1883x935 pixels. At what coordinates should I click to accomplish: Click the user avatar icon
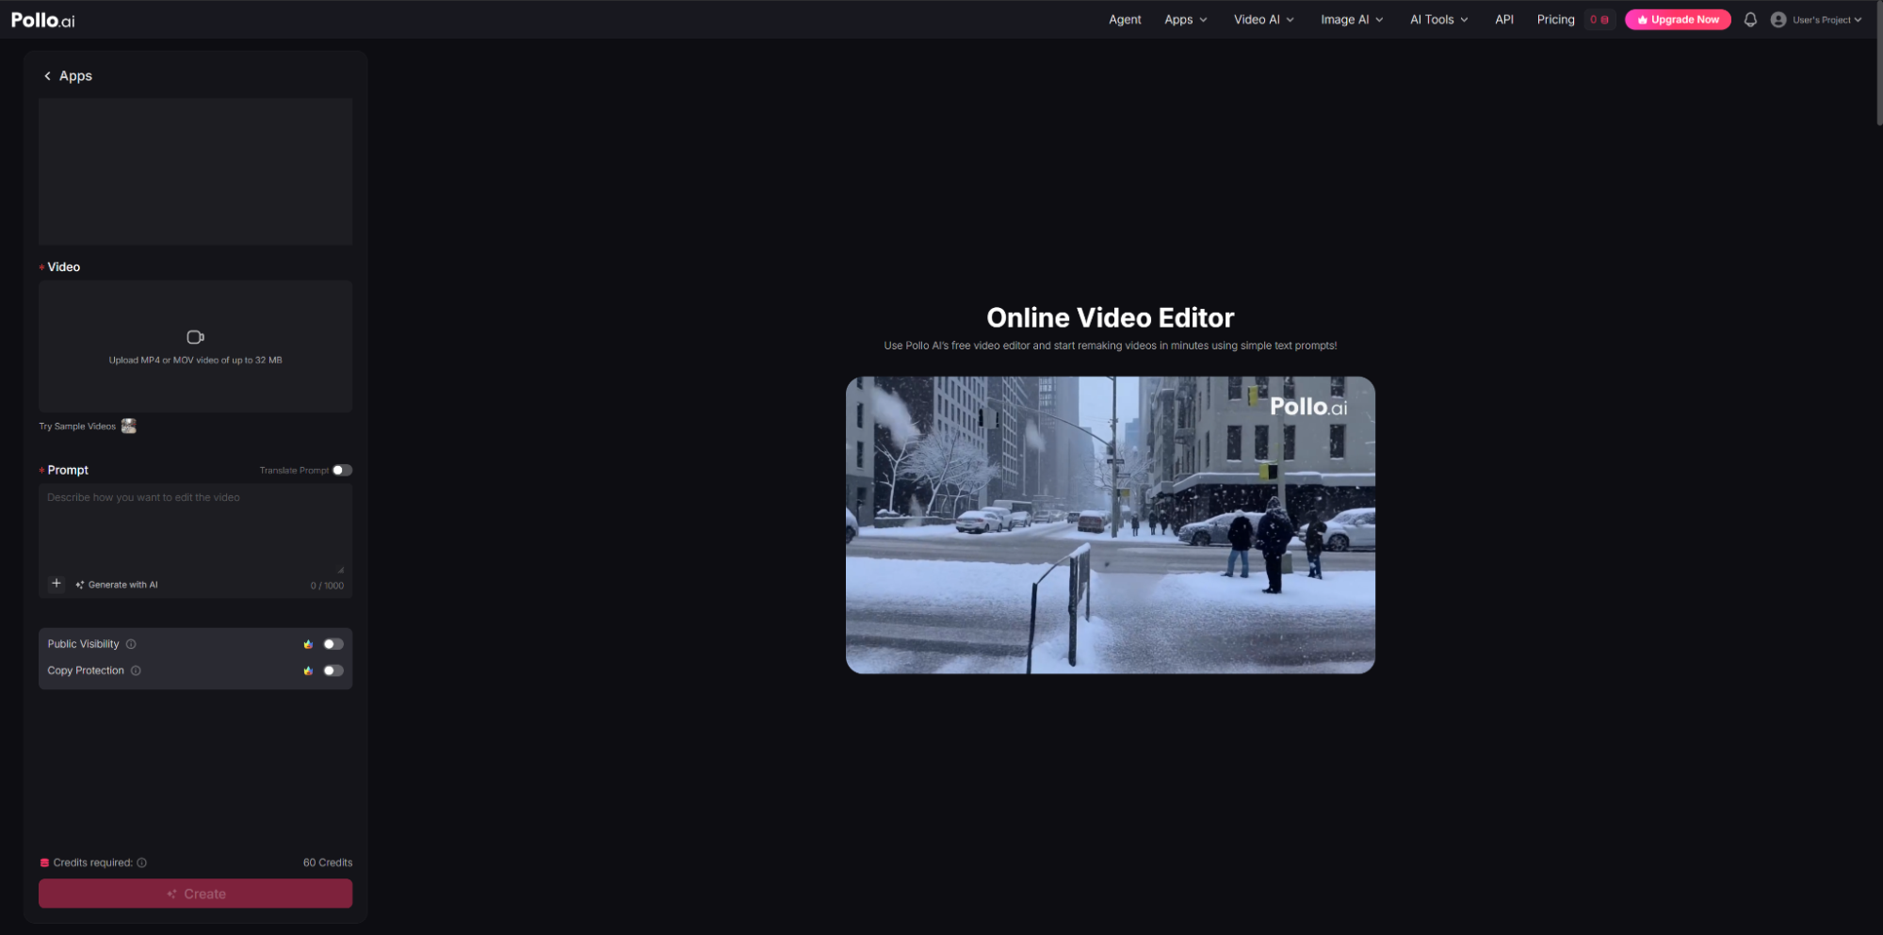point(1777,20)
